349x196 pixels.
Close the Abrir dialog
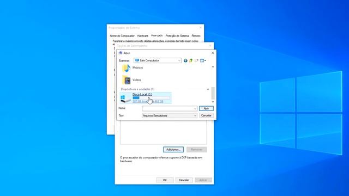(x=213, y=53)
